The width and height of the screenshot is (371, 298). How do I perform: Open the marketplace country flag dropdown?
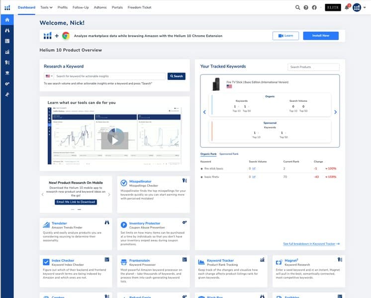(49, 76)
